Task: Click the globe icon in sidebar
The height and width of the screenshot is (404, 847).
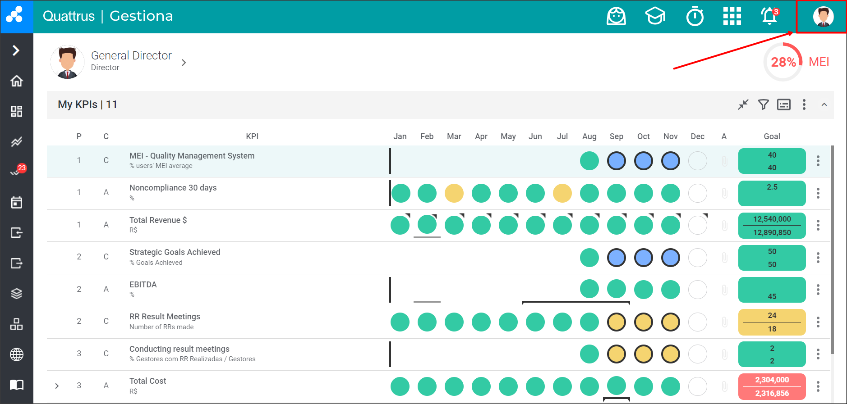Action: (x=17, y=354)
